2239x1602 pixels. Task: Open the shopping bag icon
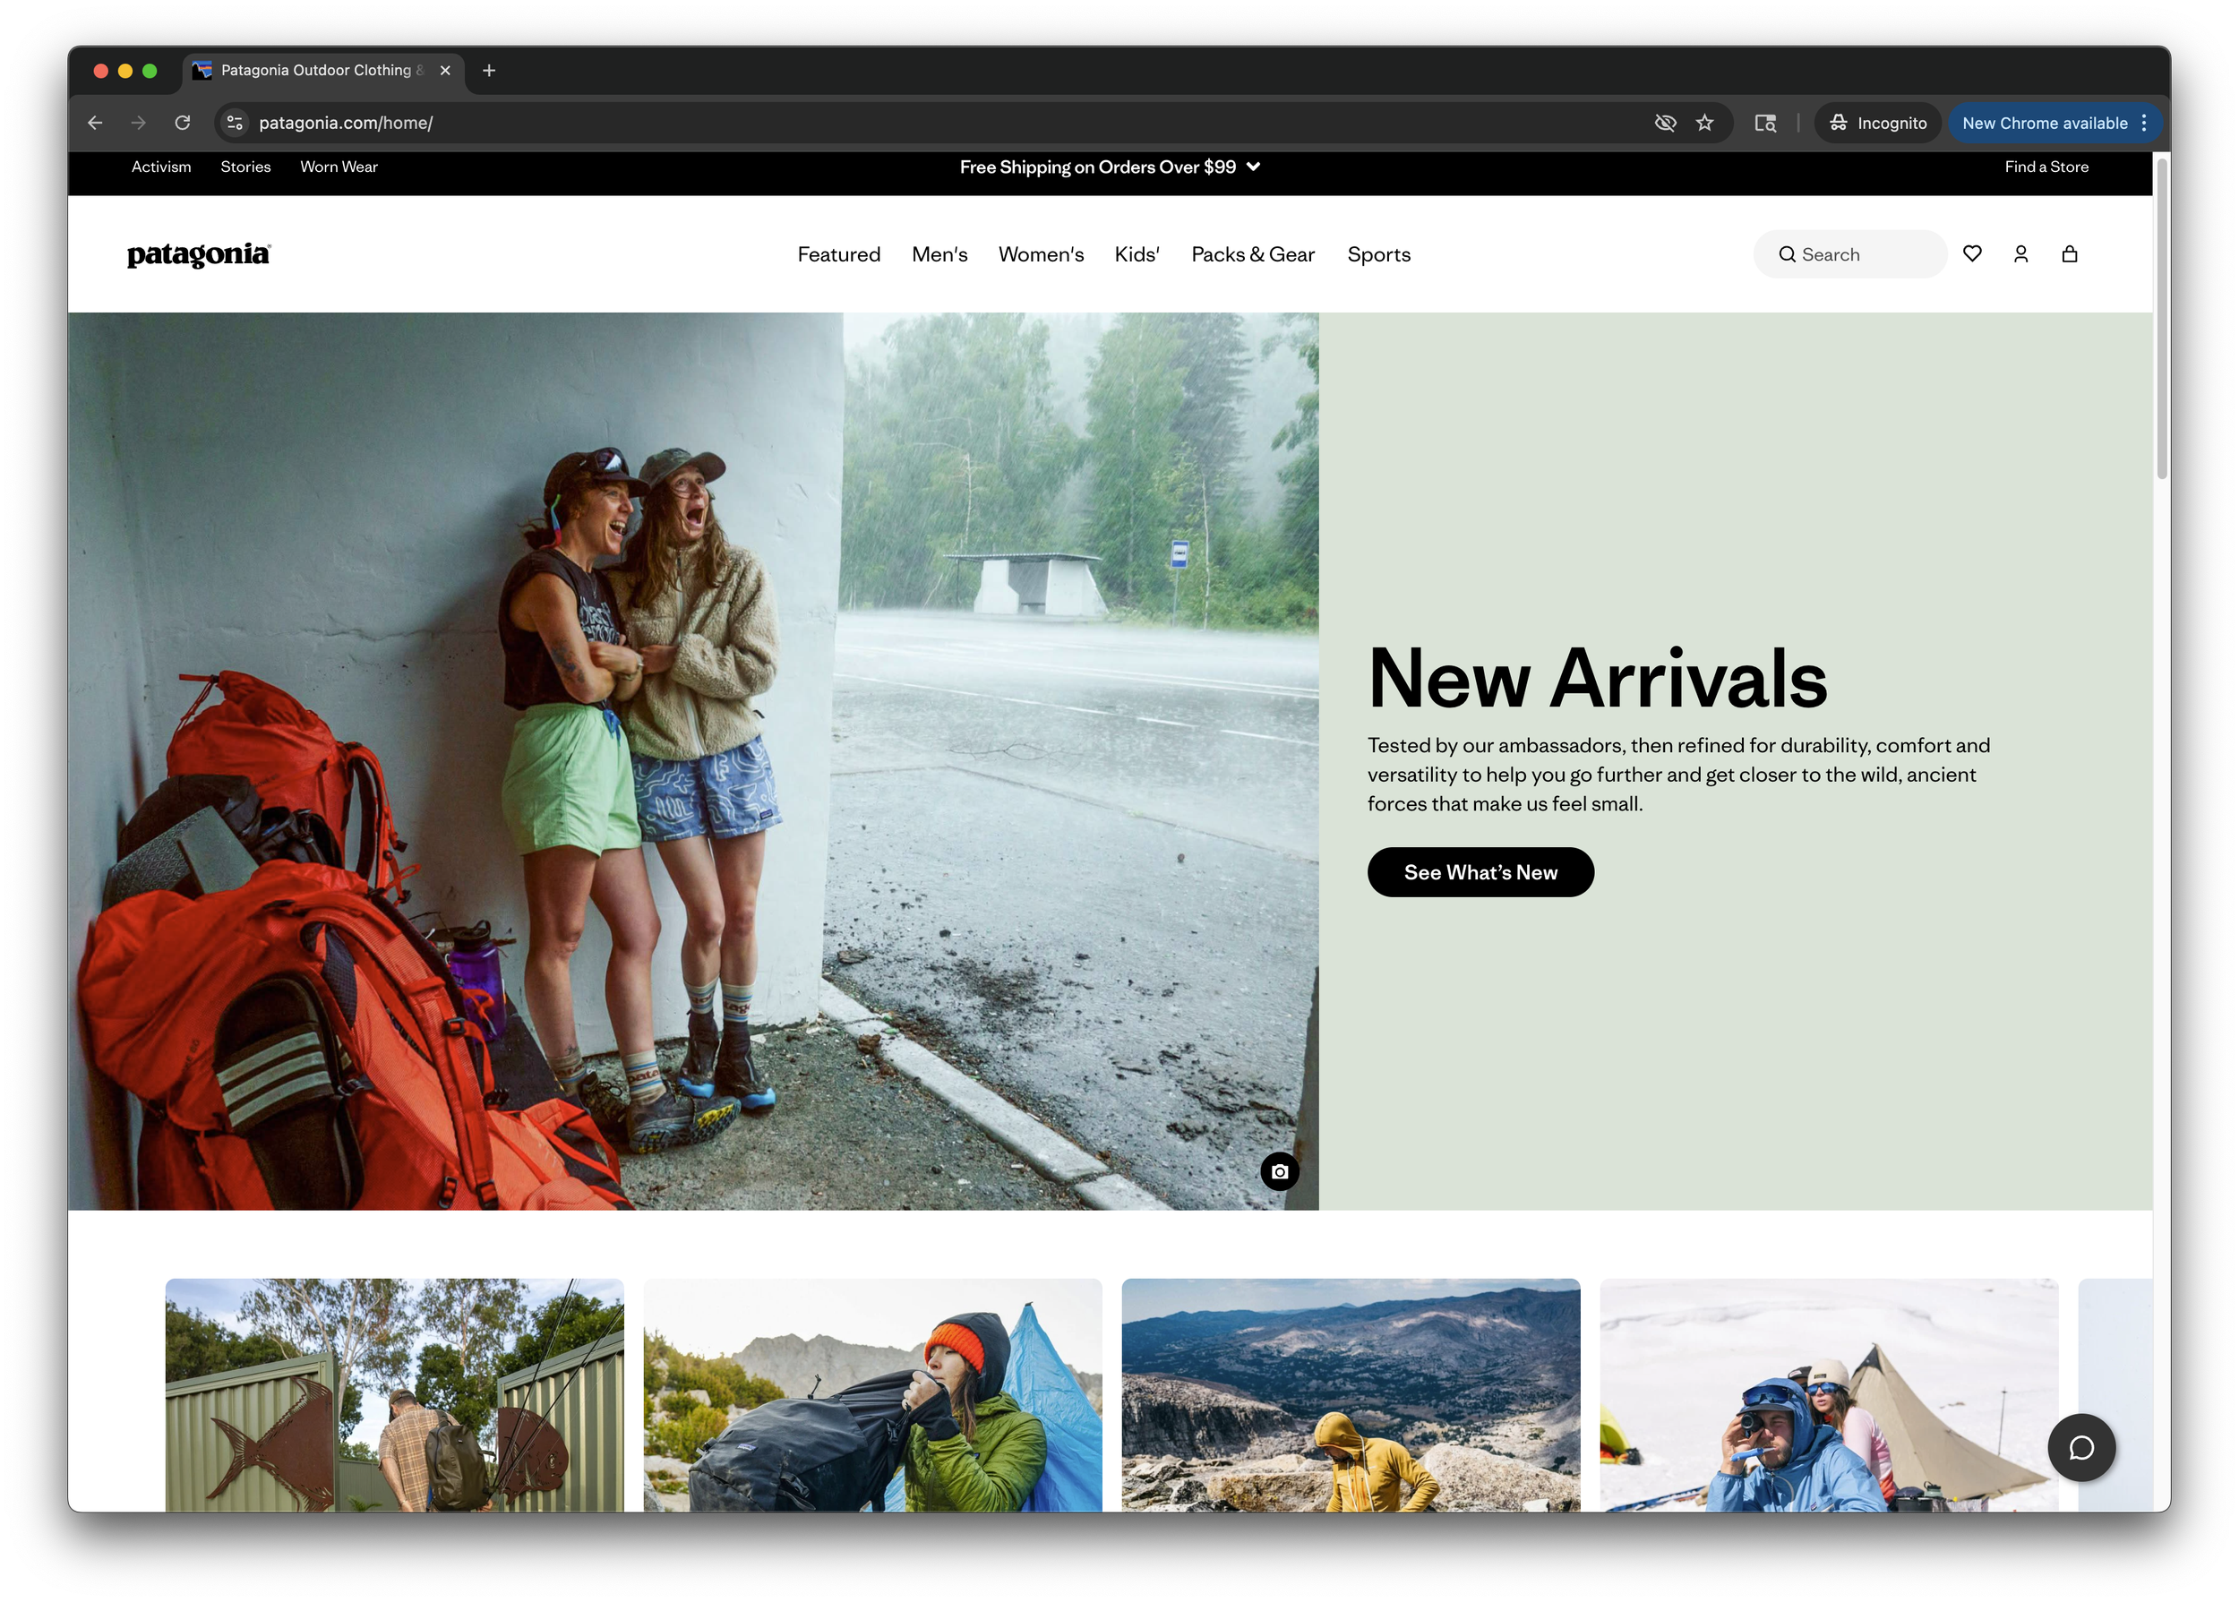point(2070,253)
